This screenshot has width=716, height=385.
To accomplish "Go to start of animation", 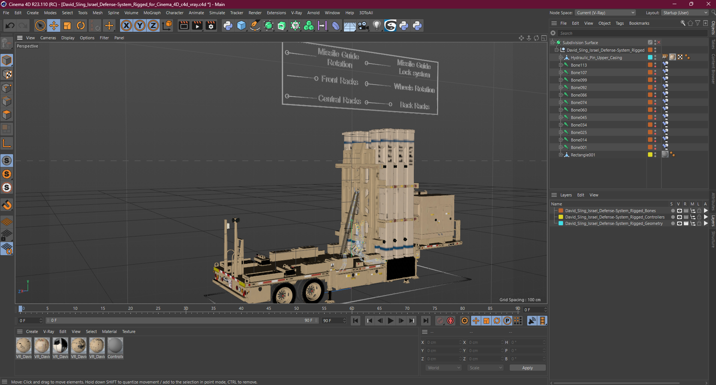I will pos(356,321).
